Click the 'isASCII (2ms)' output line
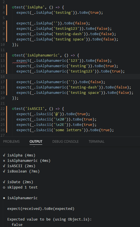 click(19, 166)
